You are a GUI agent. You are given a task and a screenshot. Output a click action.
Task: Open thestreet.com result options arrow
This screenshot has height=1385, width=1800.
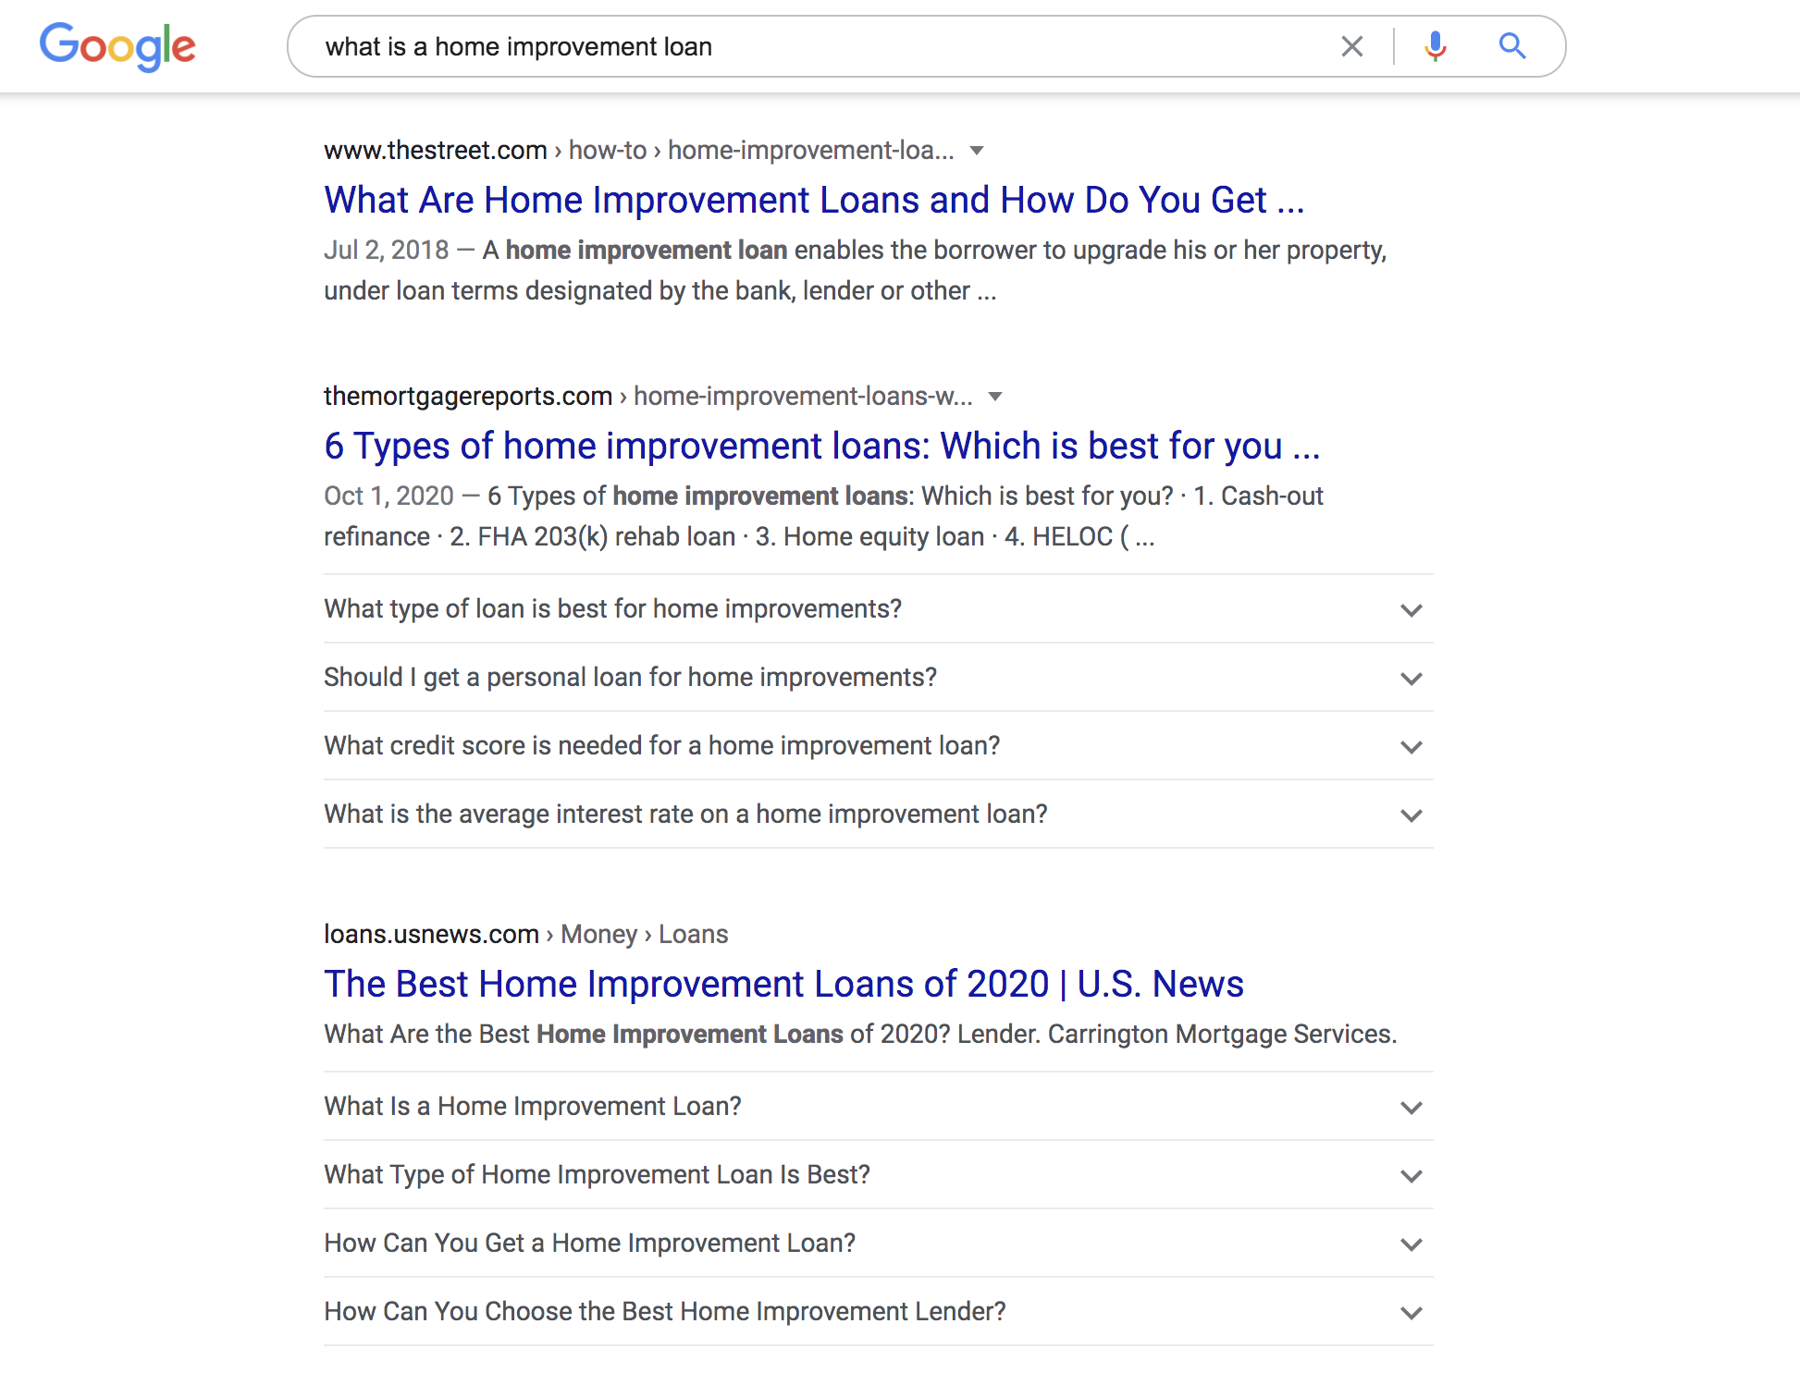977,151
